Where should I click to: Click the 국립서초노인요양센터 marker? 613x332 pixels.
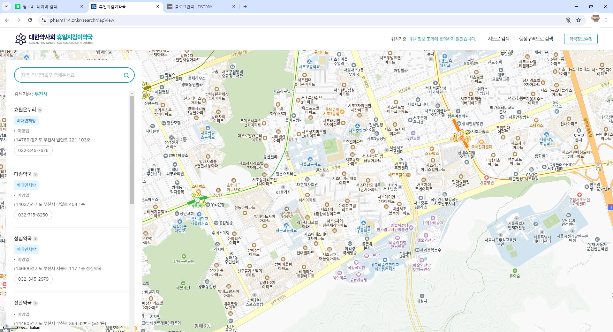coord(579,195)
